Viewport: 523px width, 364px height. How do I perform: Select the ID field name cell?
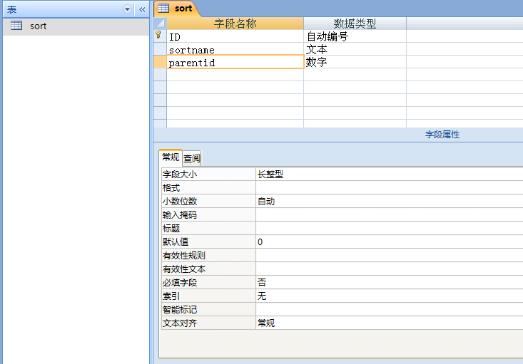[235, 36]
